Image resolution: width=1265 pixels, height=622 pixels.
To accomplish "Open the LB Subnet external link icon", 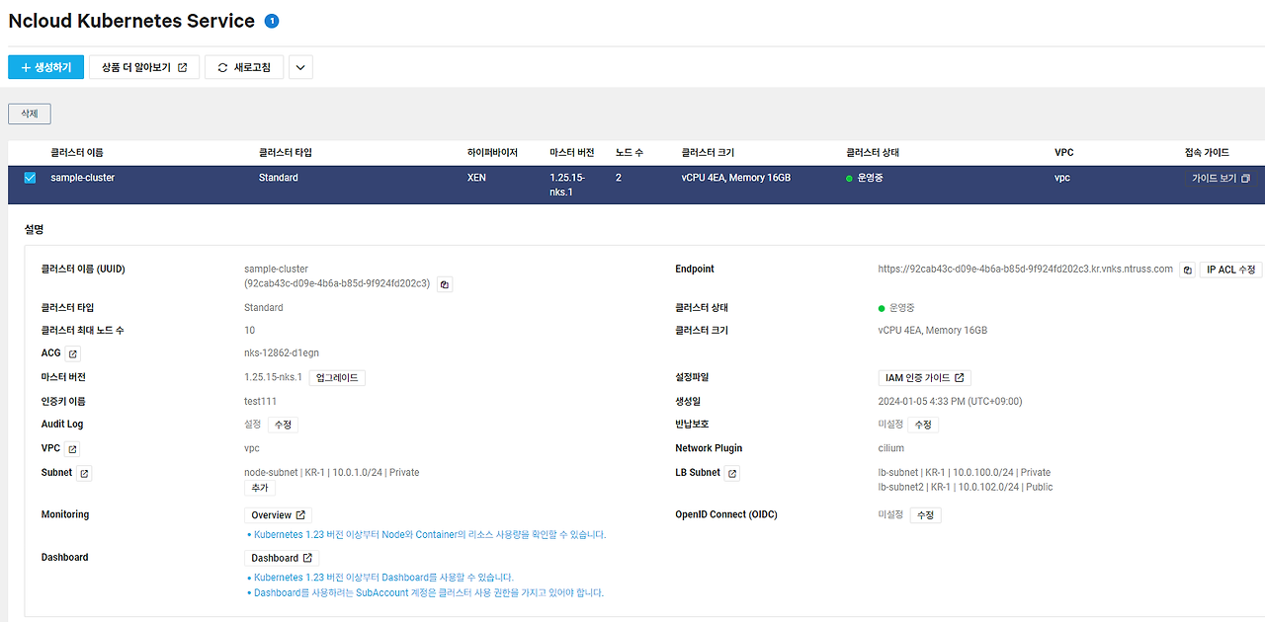I will (x=732, y=474).
